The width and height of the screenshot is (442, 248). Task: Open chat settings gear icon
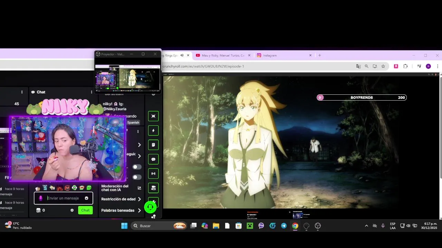[72, 210]
